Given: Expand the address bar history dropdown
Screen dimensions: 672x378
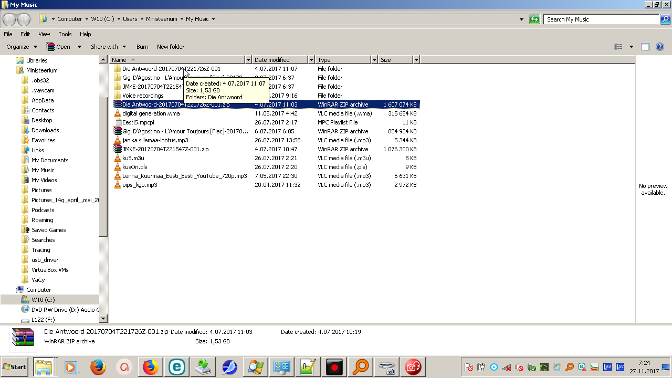Looking at the screenshot, I should [521, 19].
